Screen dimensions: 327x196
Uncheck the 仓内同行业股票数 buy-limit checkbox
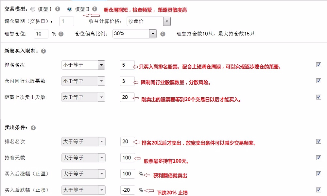click(319, 81)
